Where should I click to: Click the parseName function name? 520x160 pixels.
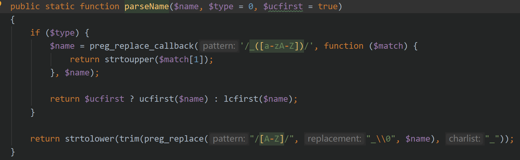(x=147, y=7)
